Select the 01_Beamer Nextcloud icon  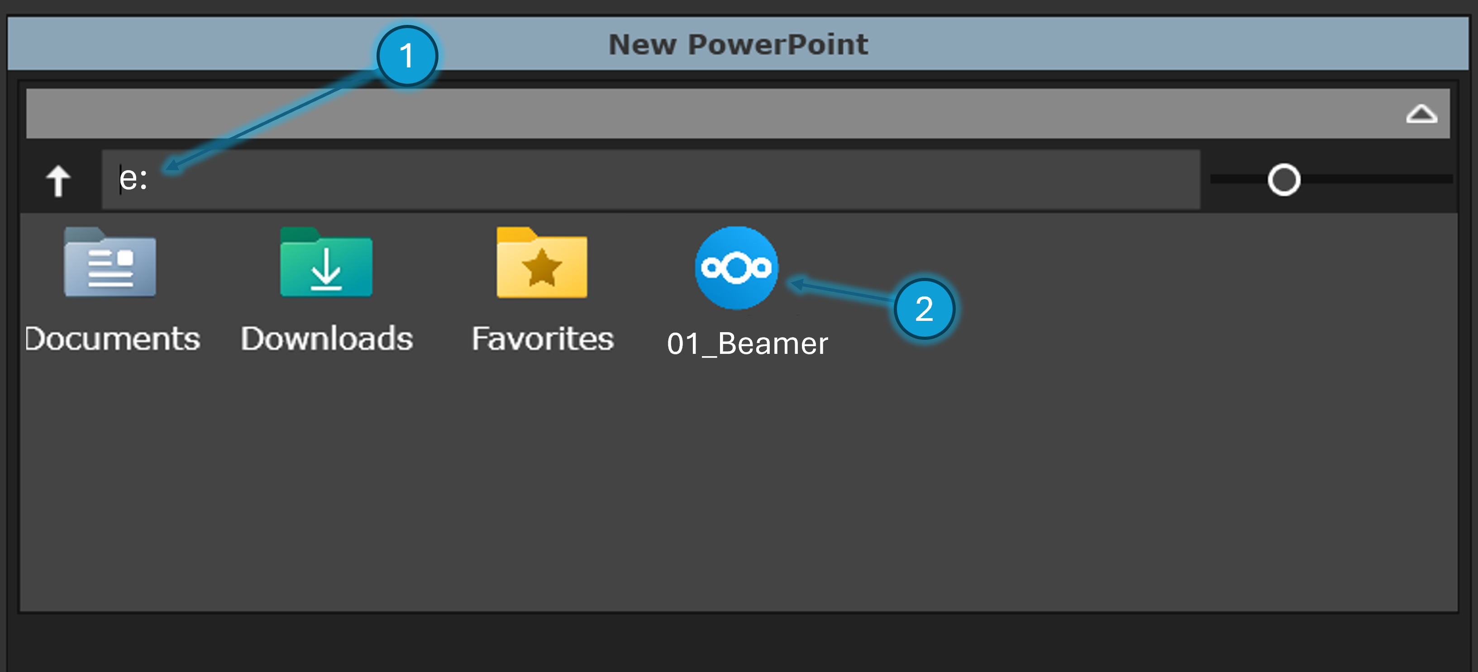(x=736, y=268)
